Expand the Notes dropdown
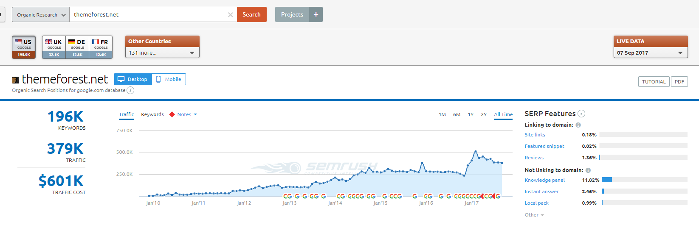 coord(187,114)
